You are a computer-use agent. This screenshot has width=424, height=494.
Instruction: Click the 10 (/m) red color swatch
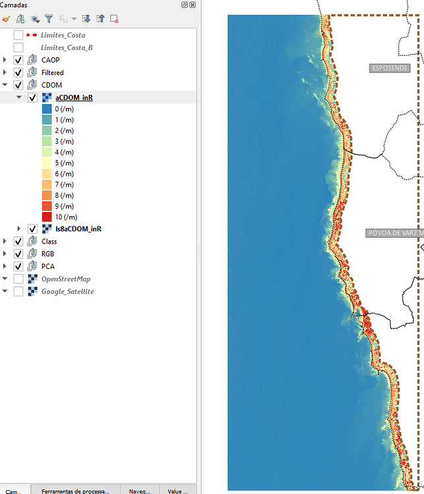[x=47, y=217]
